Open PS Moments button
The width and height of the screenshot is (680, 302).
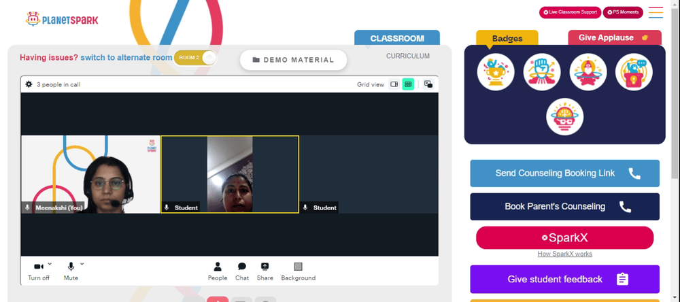click(623, 12)
